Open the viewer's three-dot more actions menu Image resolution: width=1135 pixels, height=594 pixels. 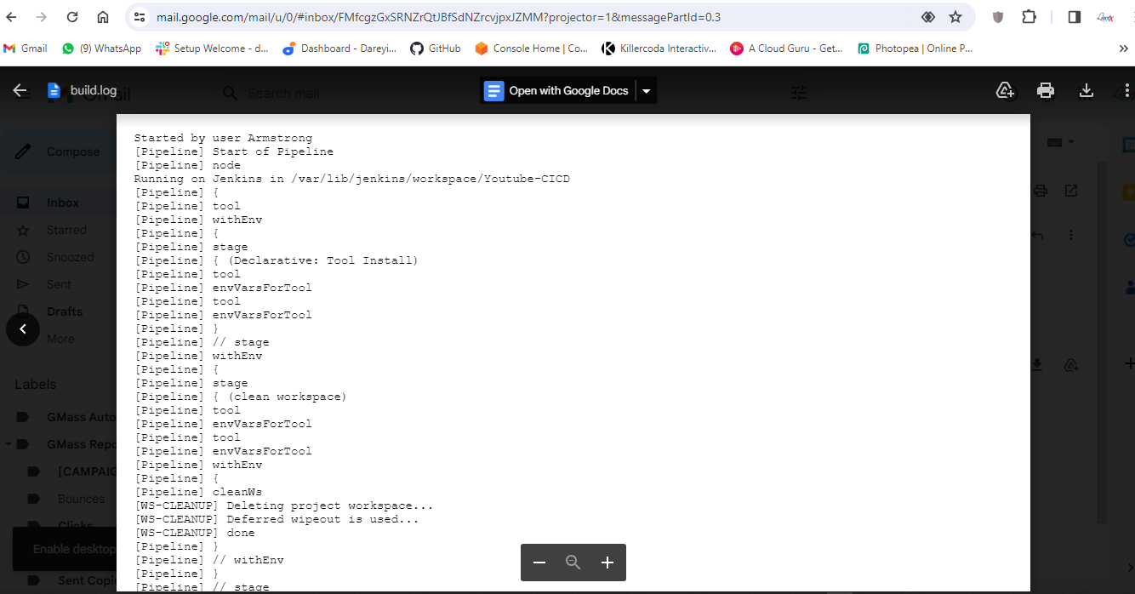(1125, 91)
